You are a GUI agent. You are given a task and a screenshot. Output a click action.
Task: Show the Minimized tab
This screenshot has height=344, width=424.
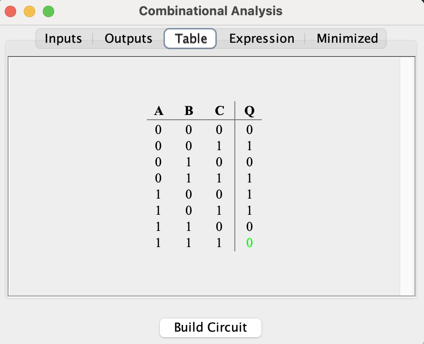click(x=347, y=38)
